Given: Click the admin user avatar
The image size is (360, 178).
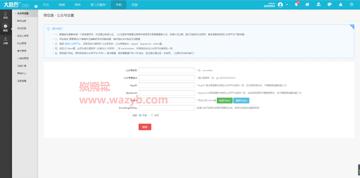Looking at the screenshot, I should click(x=280, y=4).
